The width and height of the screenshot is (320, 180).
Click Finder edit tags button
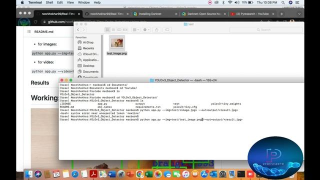[167, 30]
